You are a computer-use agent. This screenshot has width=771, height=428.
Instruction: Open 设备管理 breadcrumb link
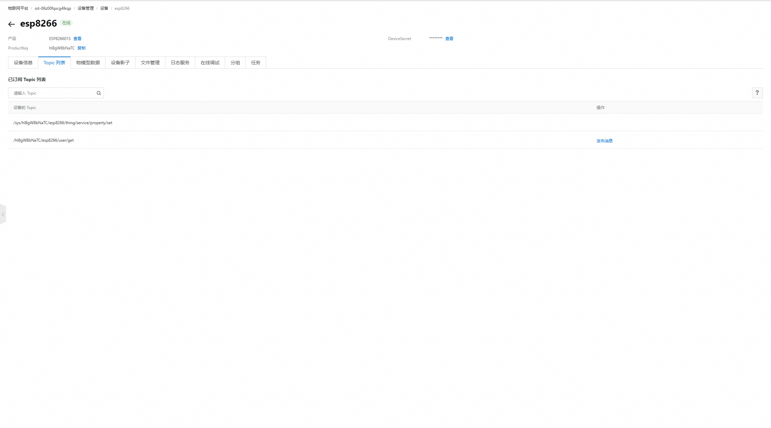click(x=86, y=8)
